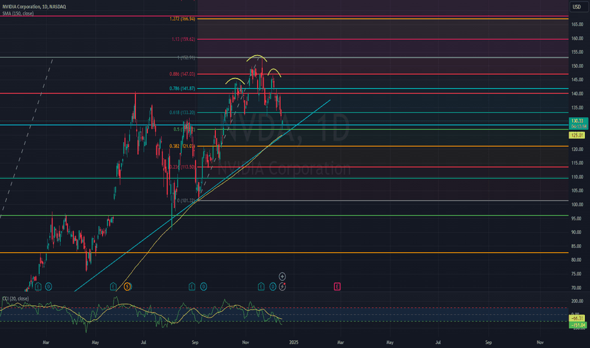Click the 80.00 price axis label
The width and height of the screenshot is (590, 348).
[x=576, y=260]
